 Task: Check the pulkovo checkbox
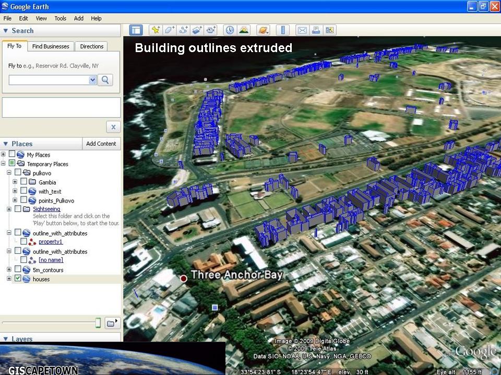tap(18, 172)
